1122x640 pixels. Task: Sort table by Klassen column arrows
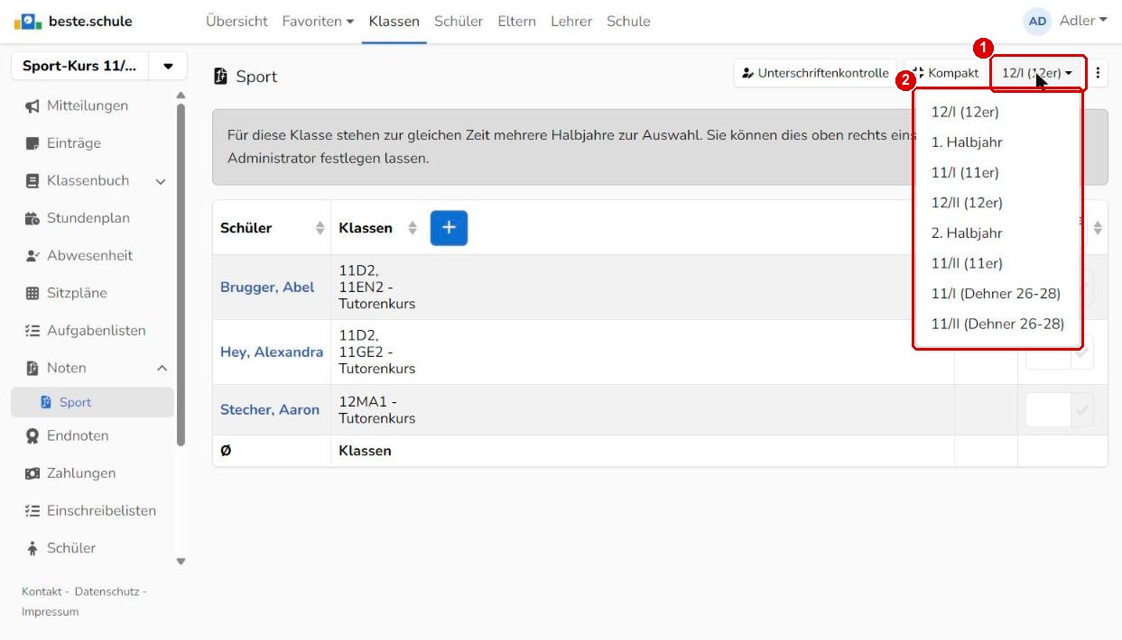click(413, 229)
